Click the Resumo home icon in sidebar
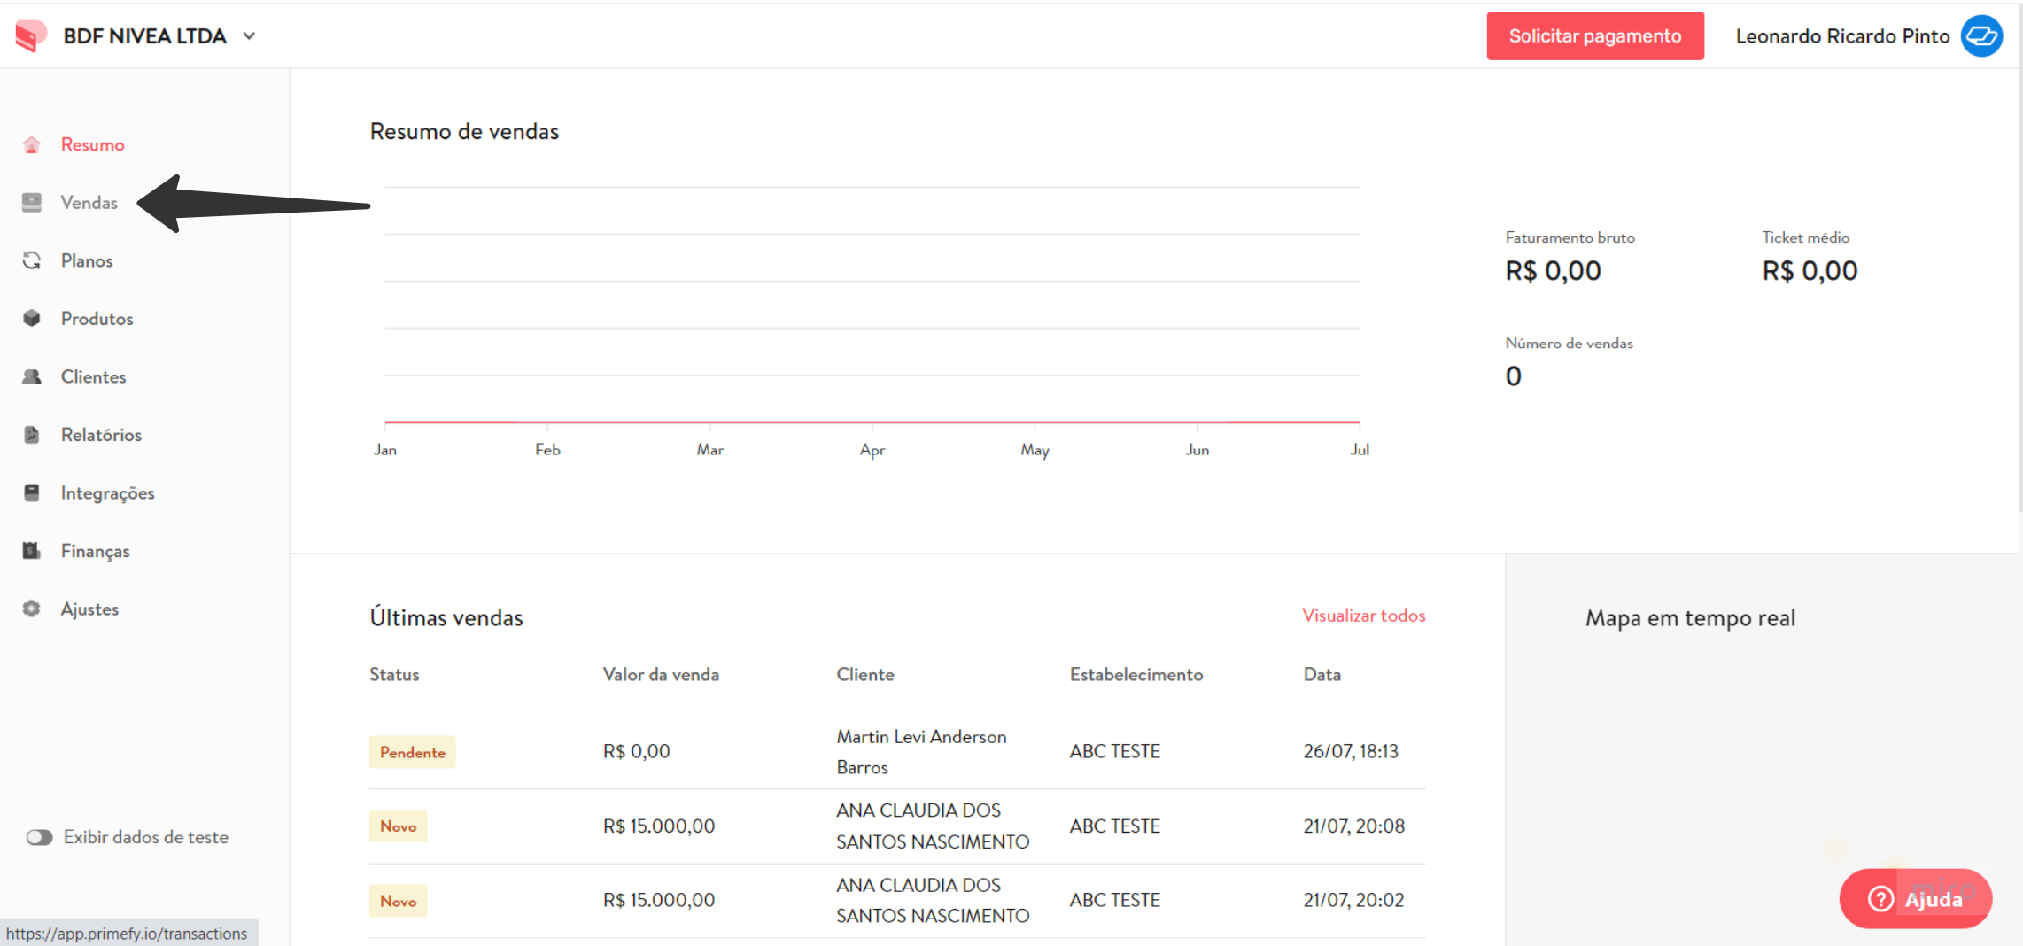2023x946 pixels. pos(32,144)
